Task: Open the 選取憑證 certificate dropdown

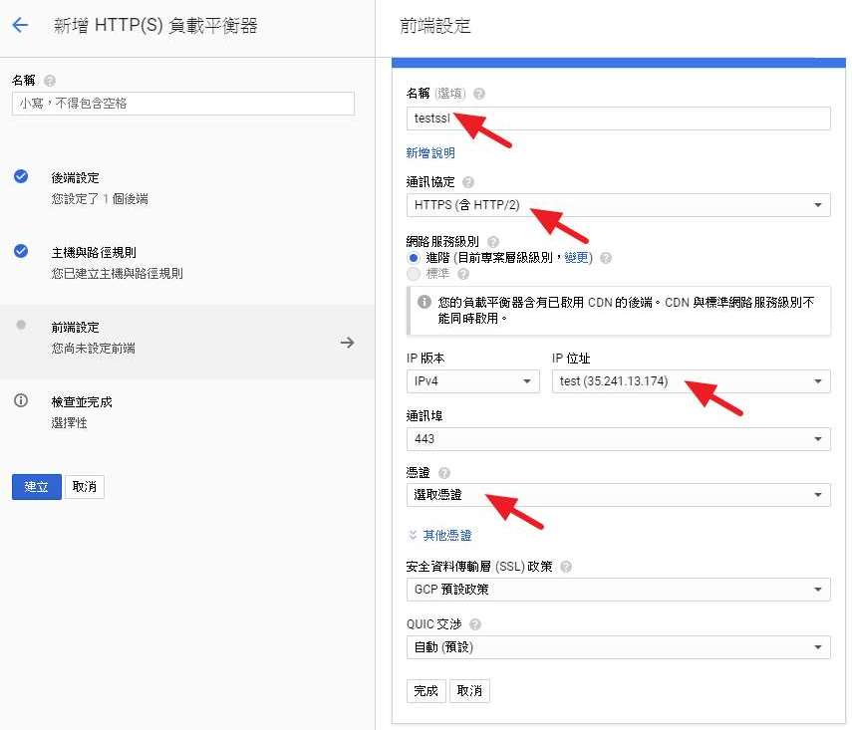Action: (x=618, y=495)
